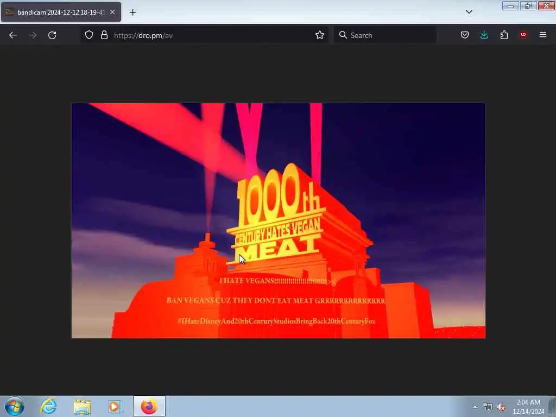Close the Firefox window
Screen dimensions: 556x417
point(546,5)
